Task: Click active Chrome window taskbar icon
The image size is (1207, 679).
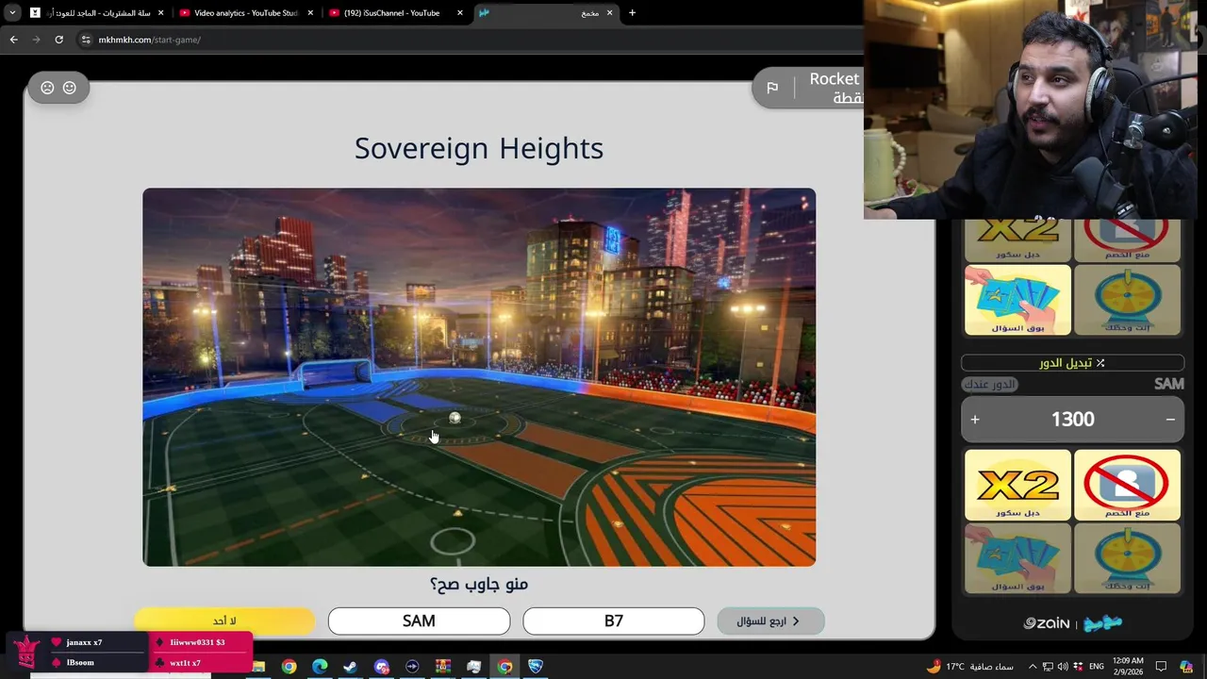Action: pyautogui.click(x=504, y=667)
